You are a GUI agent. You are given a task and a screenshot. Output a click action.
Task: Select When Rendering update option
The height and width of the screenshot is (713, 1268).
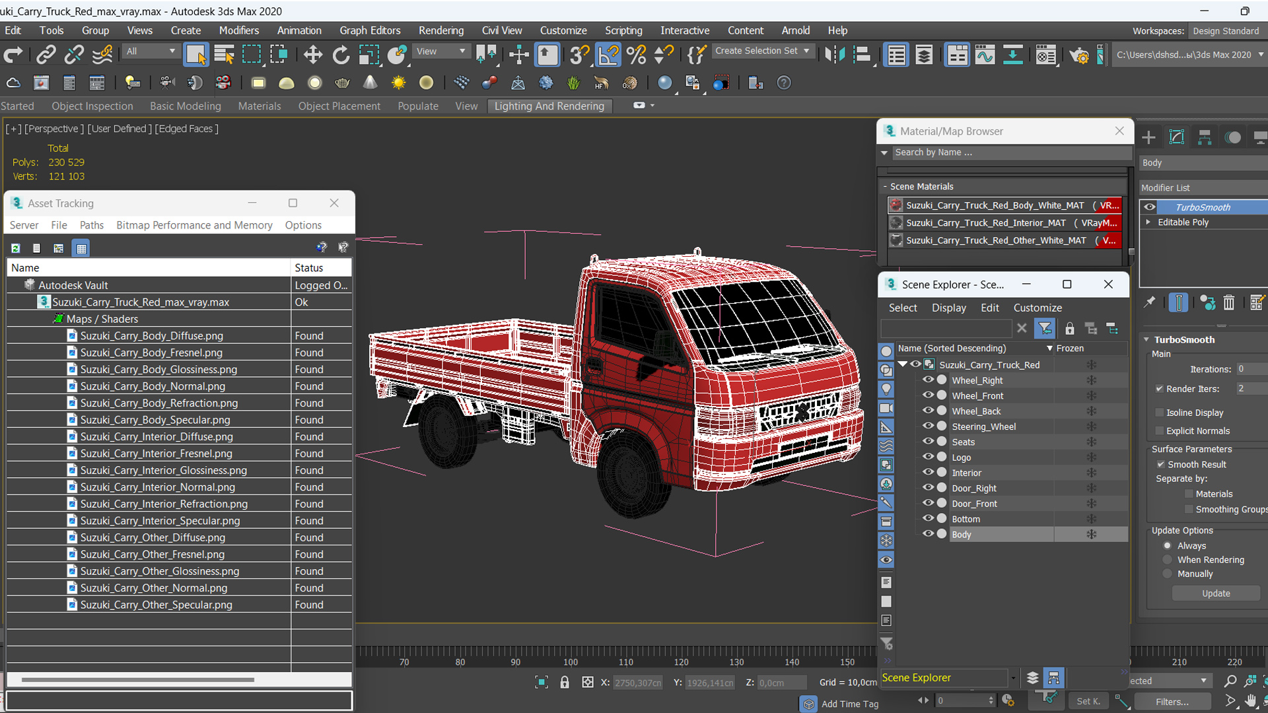click(x=1168, y=560)
